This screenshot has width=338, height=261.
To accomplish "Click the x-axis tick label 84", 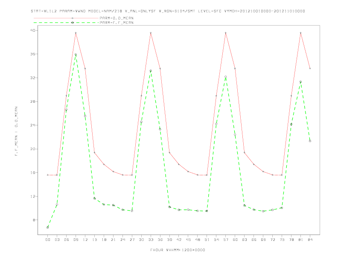I will coord(310,240).
